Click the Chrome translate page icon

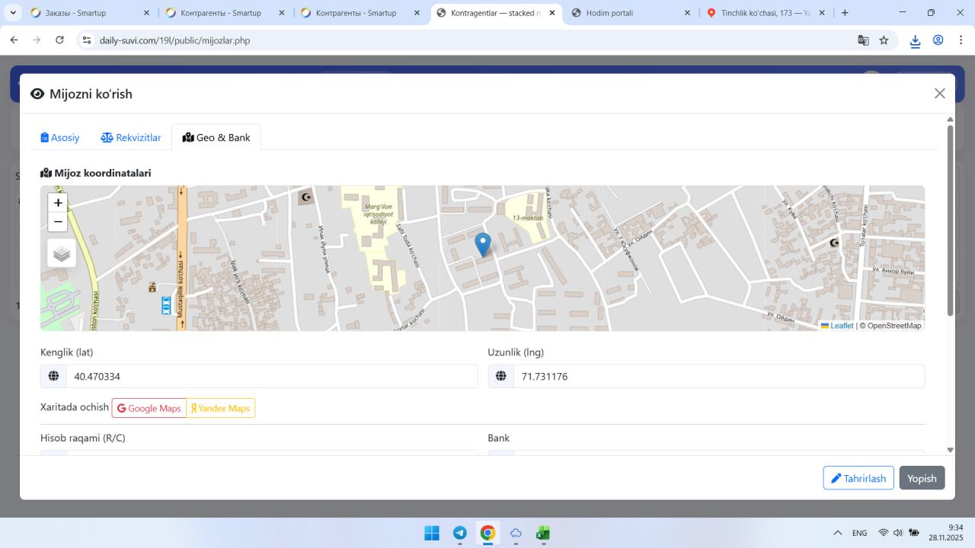863,40
